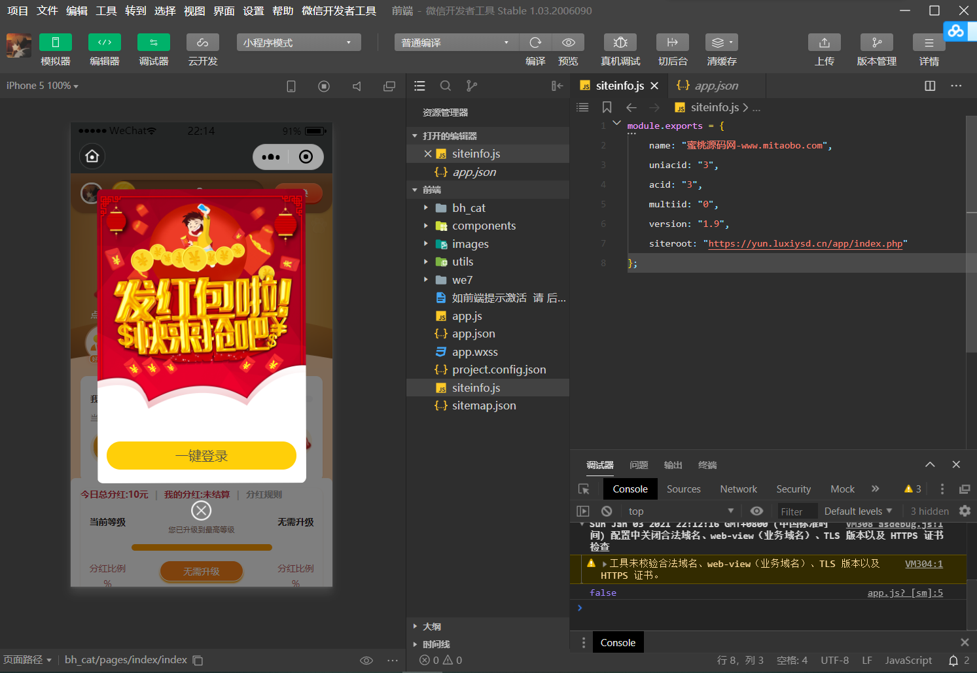Start 真机调试 remote debugging
The width and height of the screenshot is (977, 673).
click(x=620, y=43)
